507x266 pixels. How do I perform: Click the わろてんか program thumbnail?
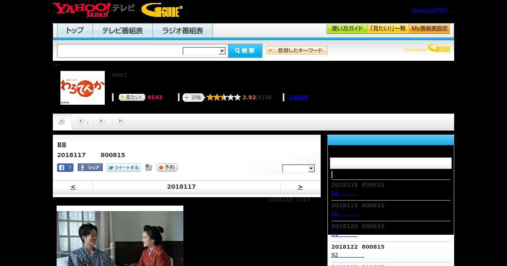click(82, 87)
